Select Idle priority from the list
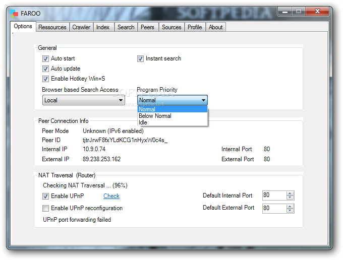Screen dimensions: 343x260 point(173,122)
